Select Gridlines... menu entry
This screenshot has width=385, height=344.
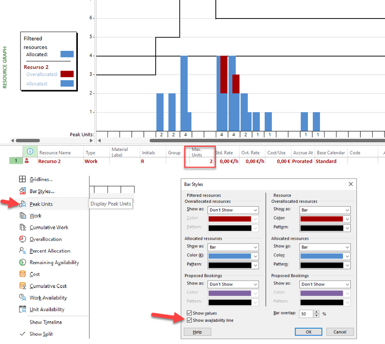click(x=41, y=179)
